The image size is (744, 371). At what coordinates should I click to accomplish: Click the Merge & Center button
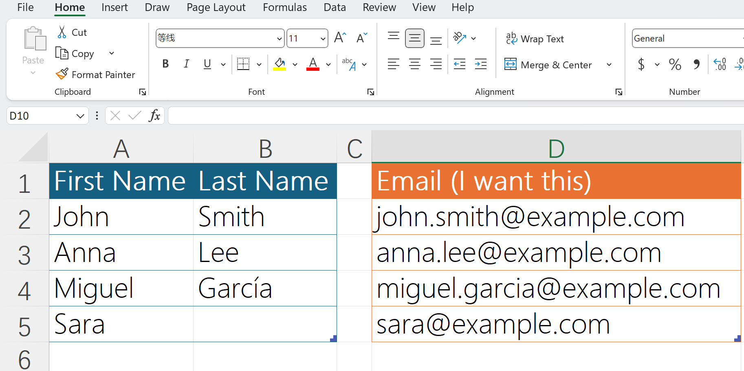(548, 65)
